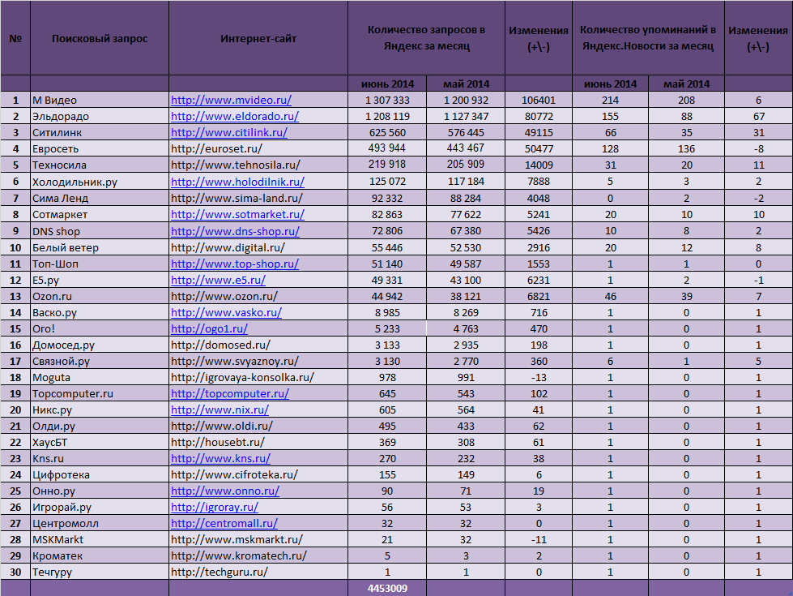This screenshot has width=793, height=596.
Task: Select the 'Интернет-сайт' header cell
Action: pyautogui.click(x=258, y=38)
